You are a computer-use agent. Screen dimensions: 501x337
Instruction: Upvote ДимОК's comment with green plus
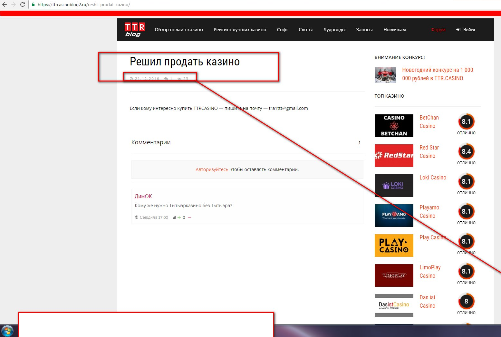(179, 217)
